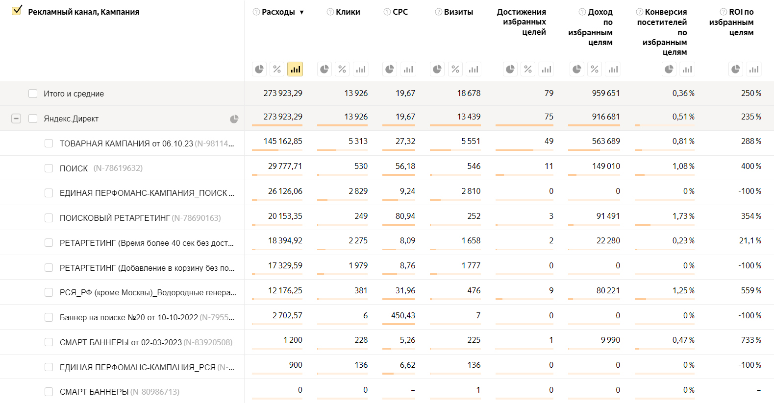This screenshot has width=774, height=403.
Task: Click Рекламный канал, Кампания column header
Action: pyautogui.click(x=84, y=12)
